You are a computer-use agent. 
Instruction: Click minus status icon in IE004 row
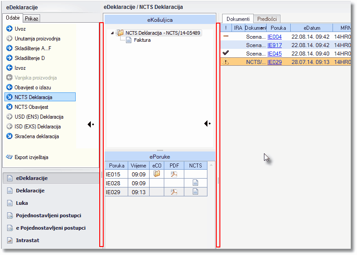pos(226,36)
